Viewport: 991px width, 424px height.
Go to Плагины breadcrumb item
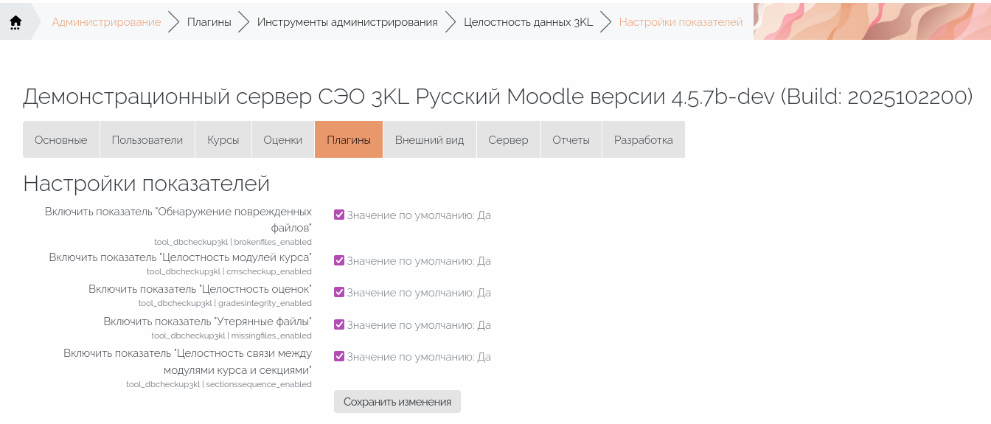[x=209, y=22]
